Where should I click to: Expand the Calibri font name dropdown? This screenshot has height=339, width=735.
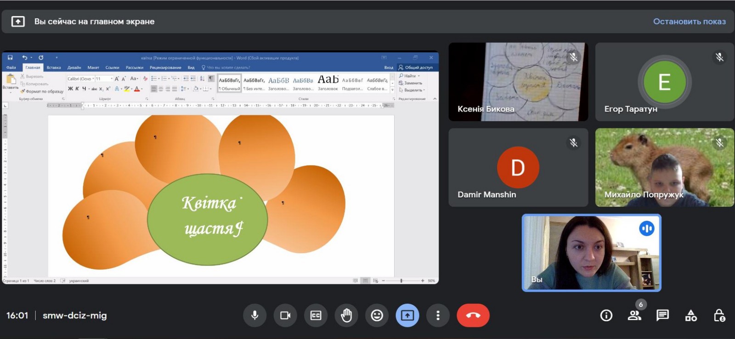93,79
